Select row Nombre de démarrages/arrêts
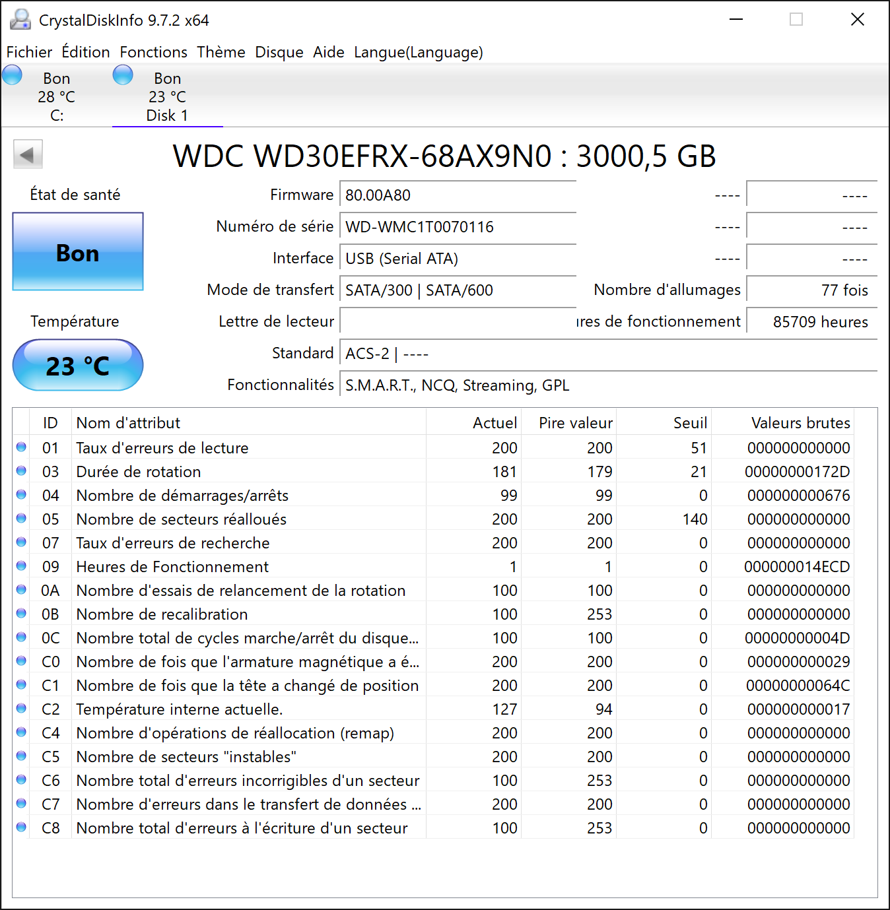The width and height of the screenshot is (890, 910). (434, 495)
